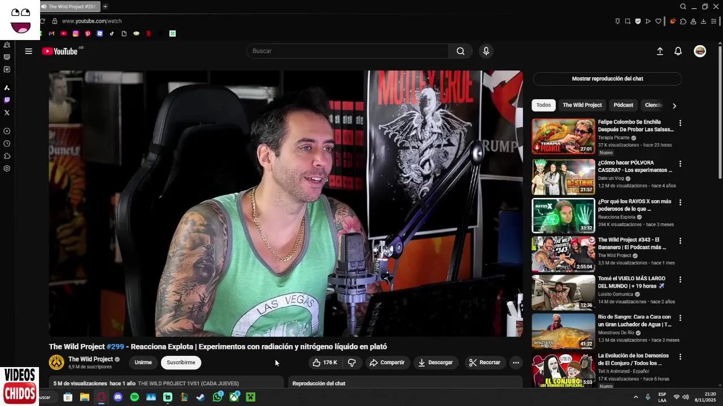Open options menu for RAYOS X video
The height and width of the screenshot is (406, 723).
[680, 202]
